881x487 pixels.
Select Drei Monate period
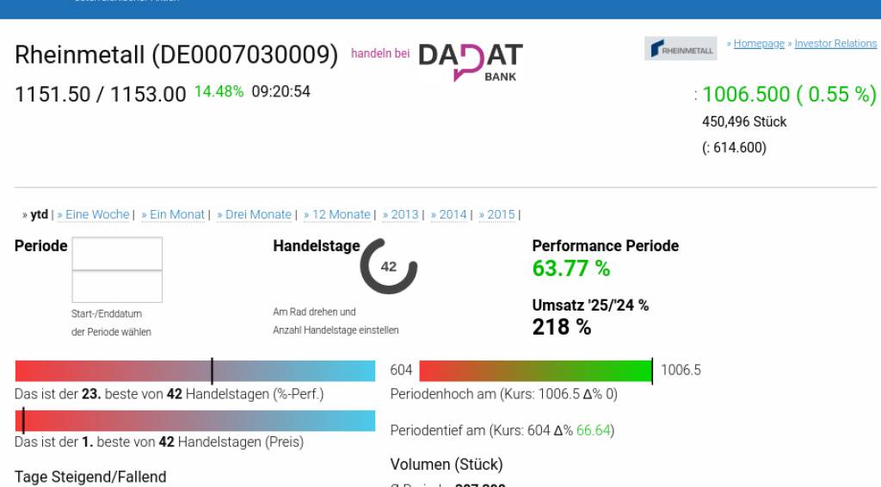click(x=257, y=215)
